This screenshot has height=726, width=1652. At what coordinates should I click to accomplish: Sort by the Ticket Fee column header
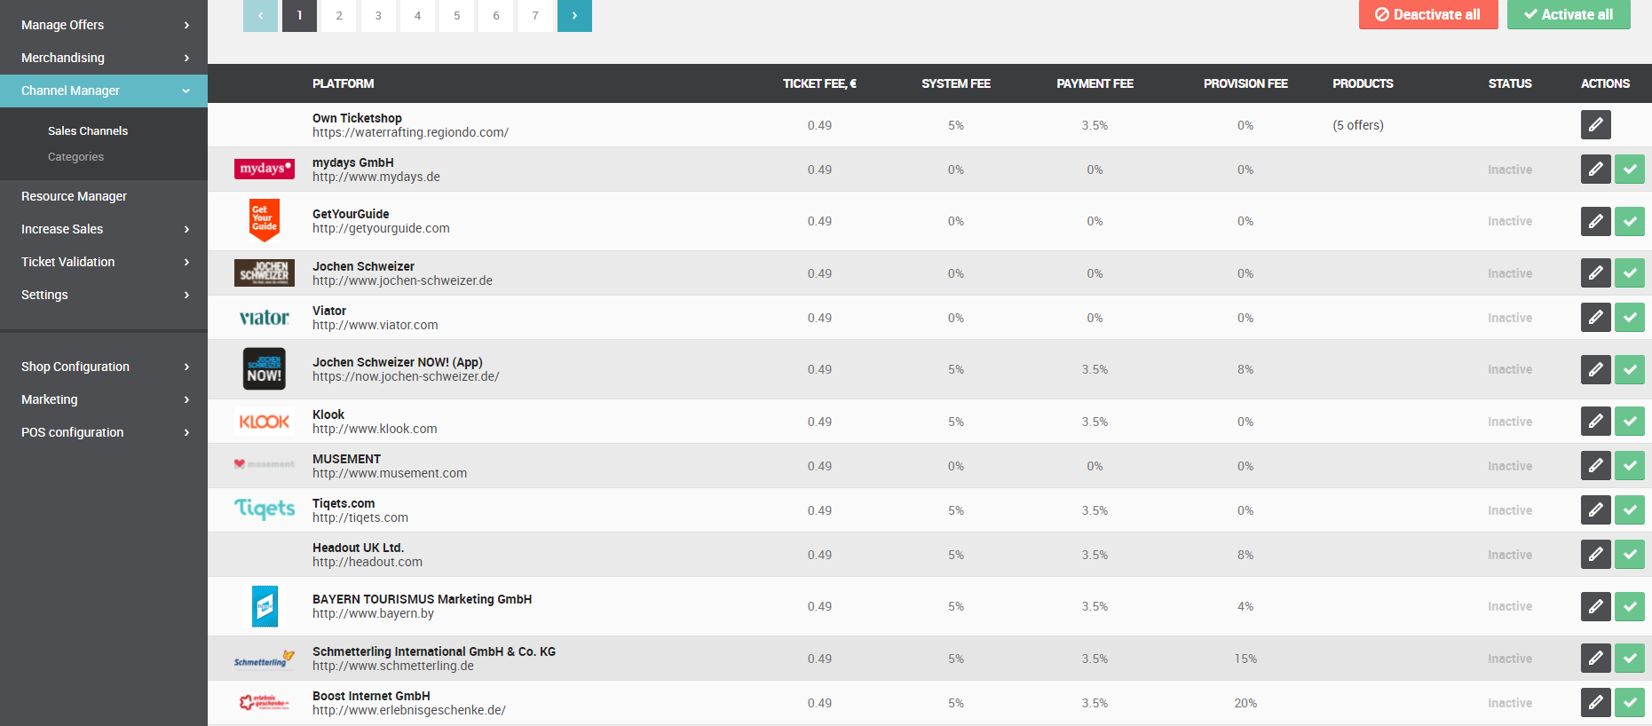point(819,83)
